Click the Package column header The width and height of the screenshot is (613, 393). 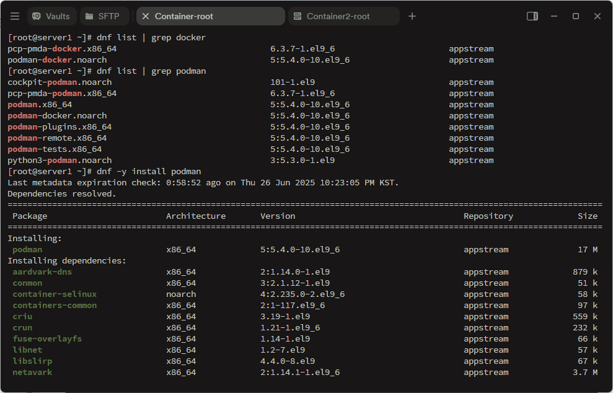pyautogui.click(x=30, y=216)
